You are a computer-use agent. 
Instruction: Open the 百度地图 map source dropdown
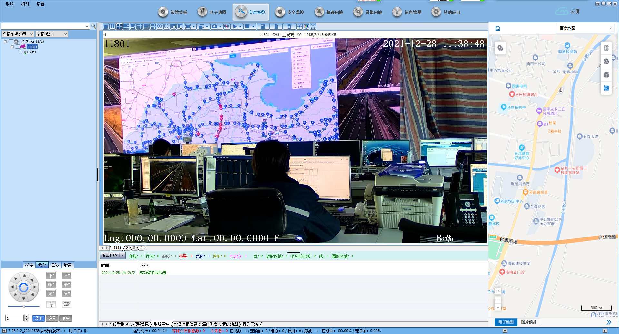click(x=585, y=28)
